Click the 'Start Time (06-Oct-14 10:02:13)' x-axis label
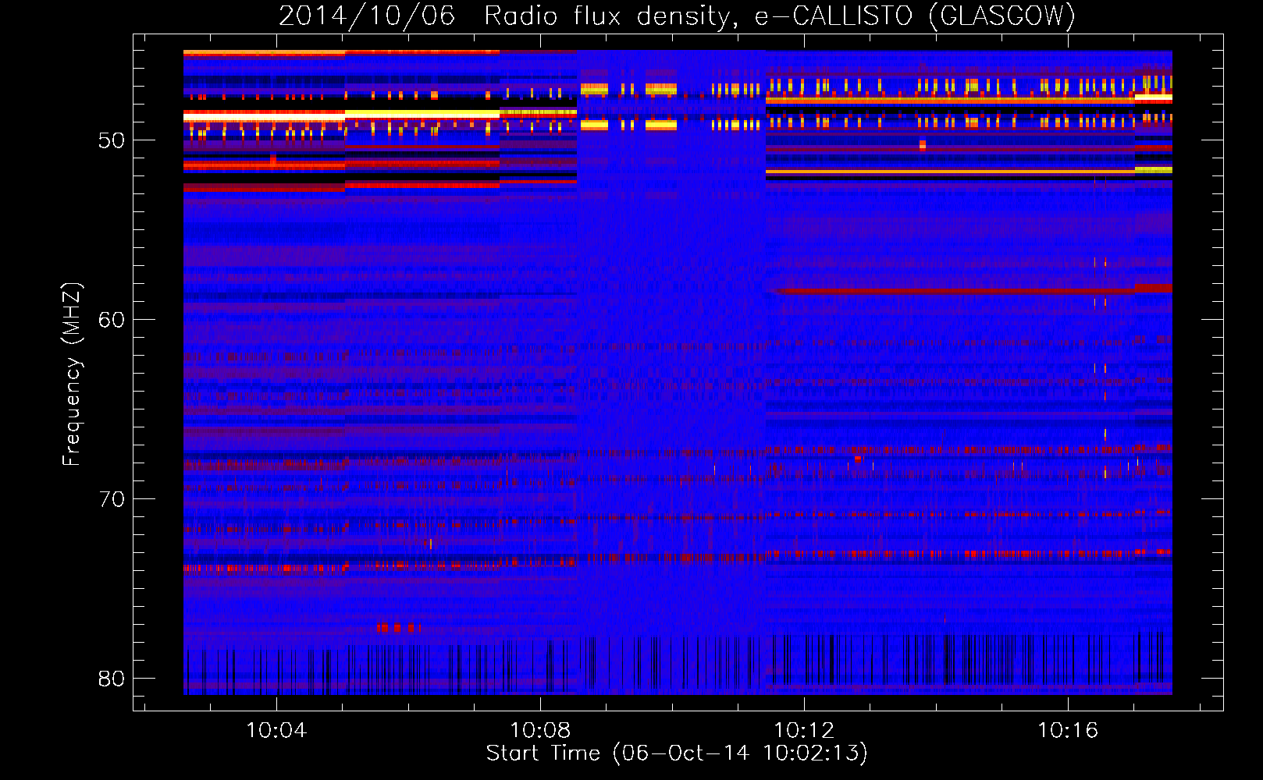Viewport: 1263px width, 780px height. (677, 753)
